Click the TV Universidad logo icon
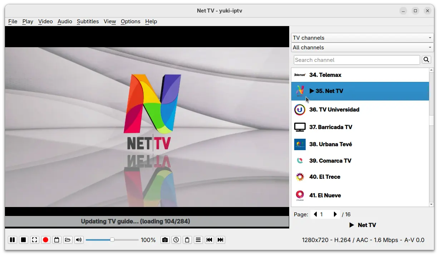This screenshot has width=439, height=256. tap(300, 109)
